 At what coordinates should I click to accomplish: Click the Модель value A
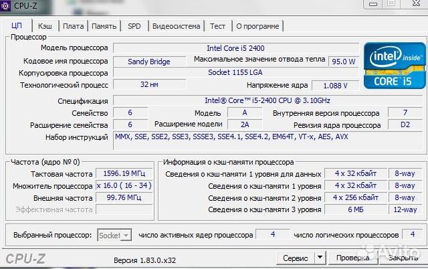245,112
